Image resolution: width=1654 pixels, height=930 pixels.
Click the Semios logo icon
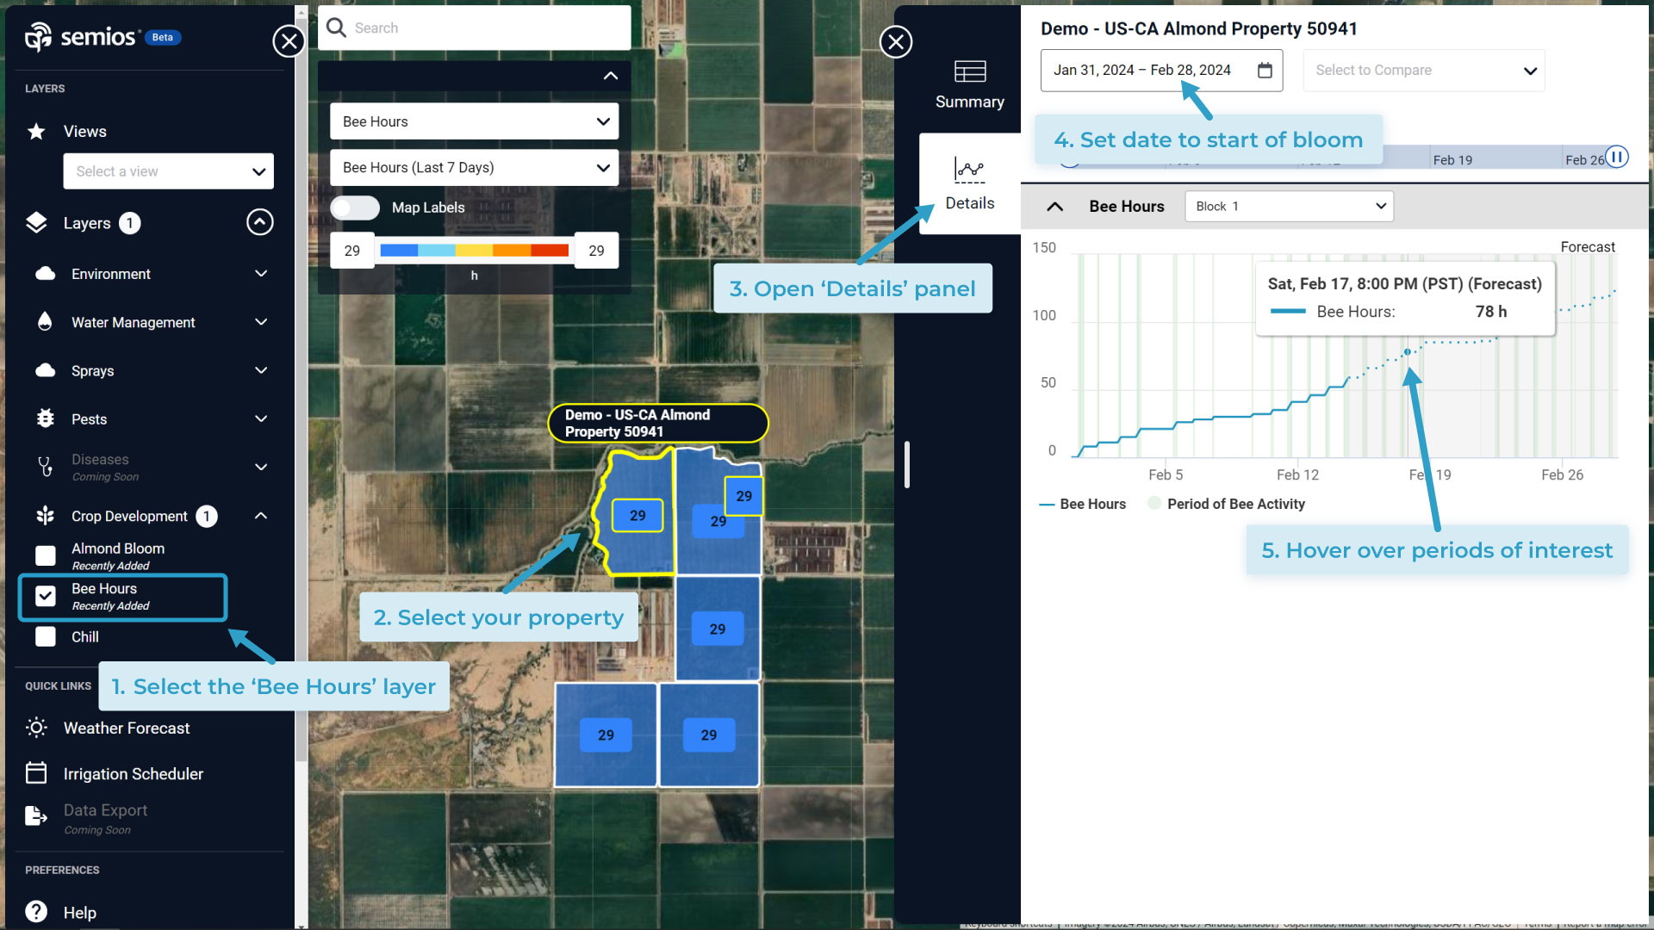(38, 37)
